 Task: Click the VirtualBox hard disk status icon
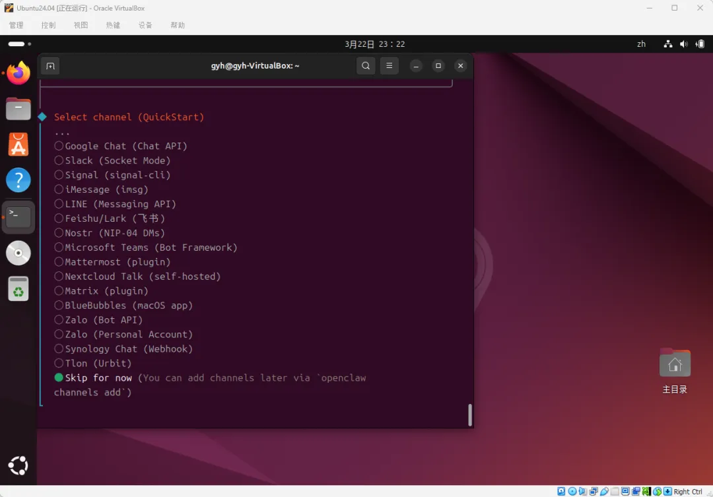(561, 492)
